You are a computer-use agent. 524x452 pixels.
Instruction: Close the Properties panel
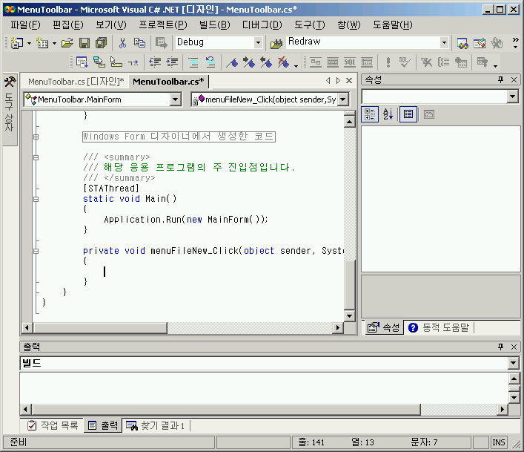[x=514, y=79]
